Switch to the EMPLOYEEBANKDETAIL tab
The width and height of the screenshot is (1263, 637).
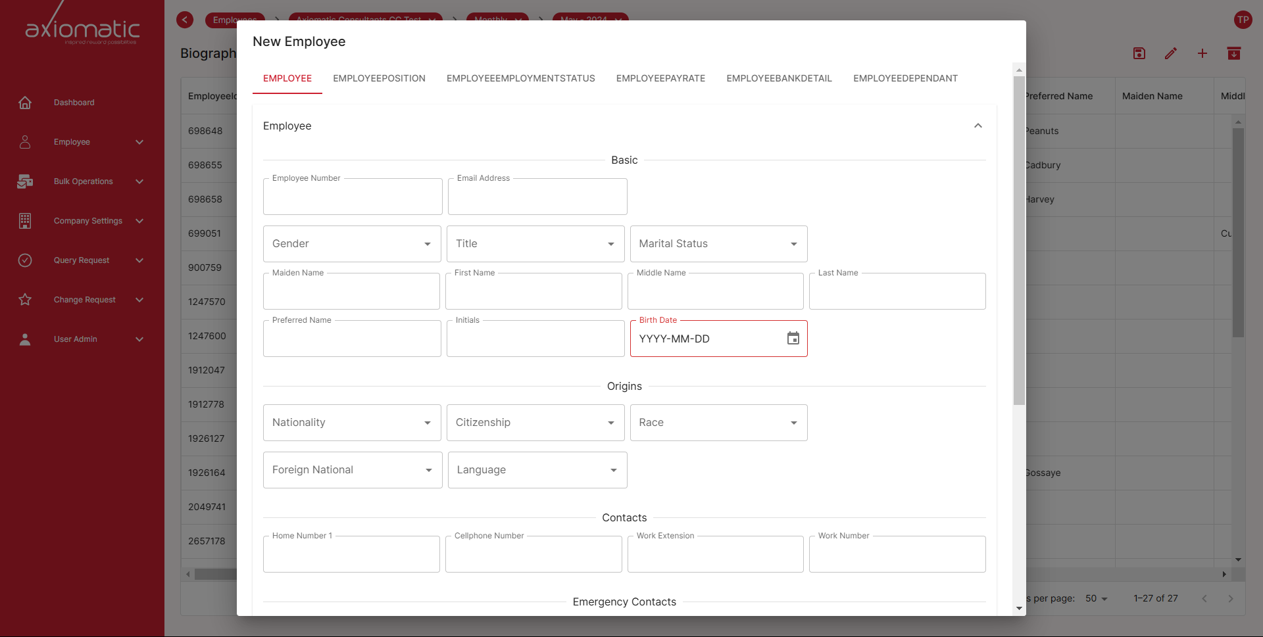coord(779,78)
